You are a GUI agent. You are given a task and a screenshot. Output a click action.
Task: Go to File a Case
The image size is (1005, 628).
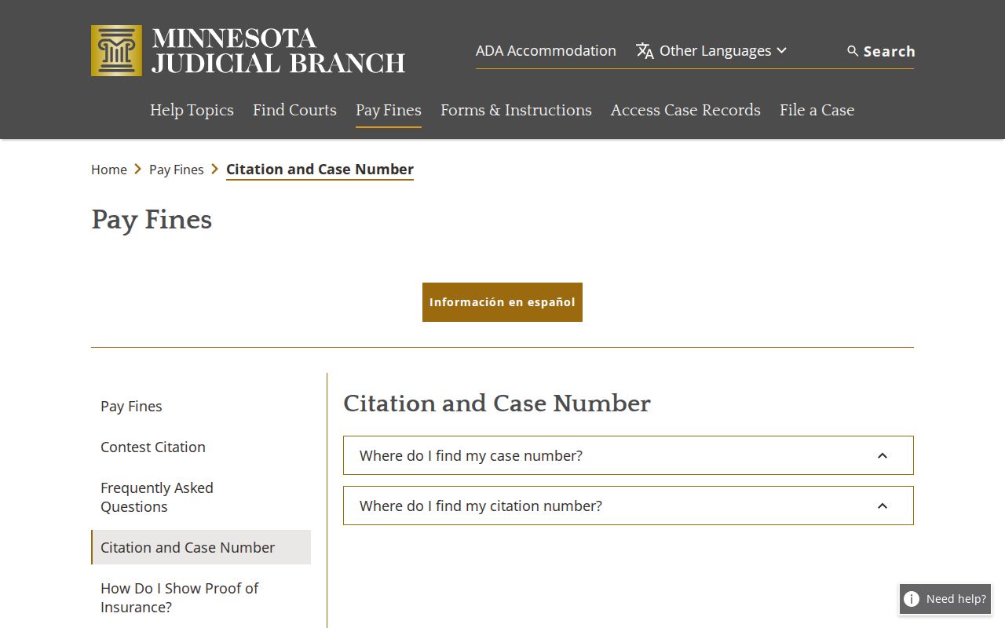(x=817, y=110)
